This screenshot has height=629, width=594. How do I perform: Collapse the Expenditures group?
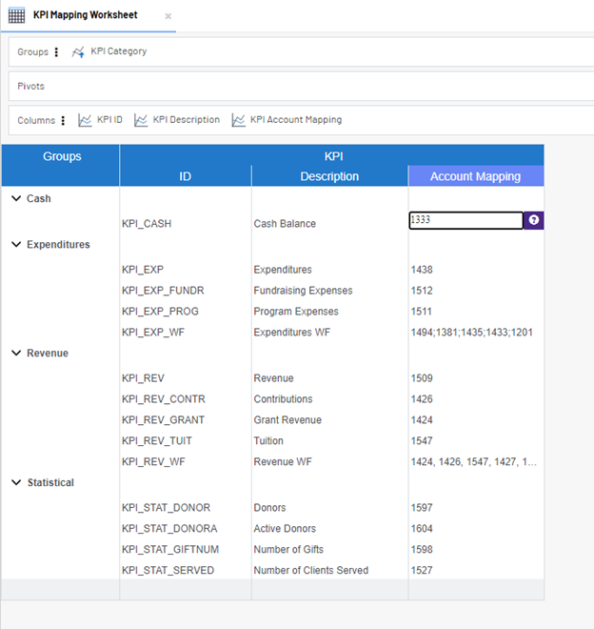tap(16, 244)
